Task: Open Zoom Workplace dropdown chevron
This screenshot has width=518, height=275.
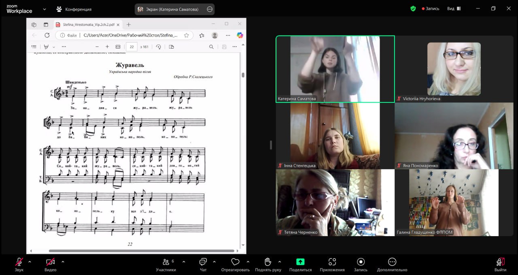Action: tap(44, 9)
